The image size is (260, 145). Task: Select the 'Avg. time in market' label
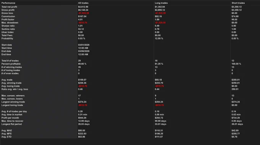pos(12,114)
